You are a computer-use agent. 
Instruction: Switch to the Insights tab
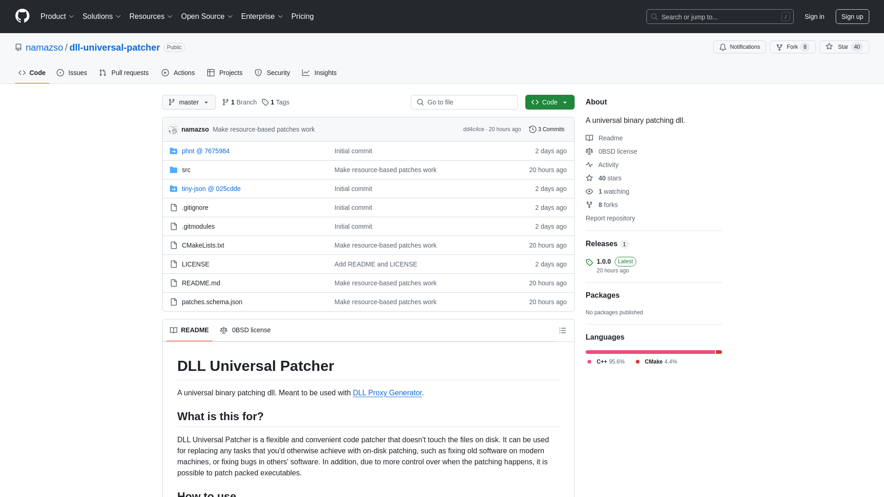(x=320, y=73)
